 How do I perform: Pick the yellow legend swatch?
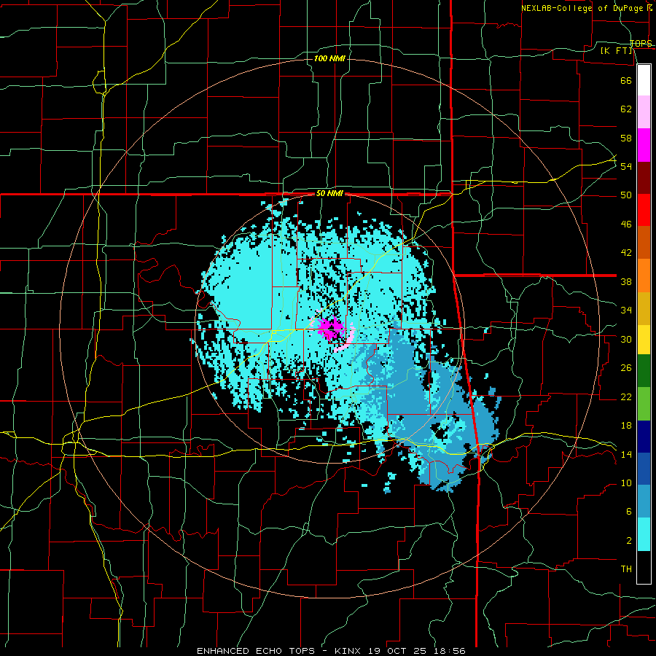(x=644, y=340)
